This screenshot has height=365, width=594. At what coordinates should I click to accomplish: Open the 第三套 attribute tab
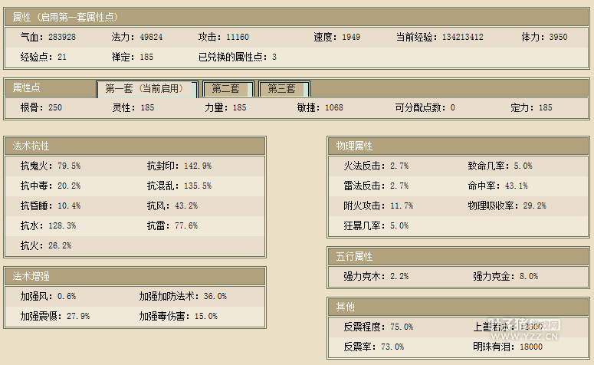click(283, 89)
